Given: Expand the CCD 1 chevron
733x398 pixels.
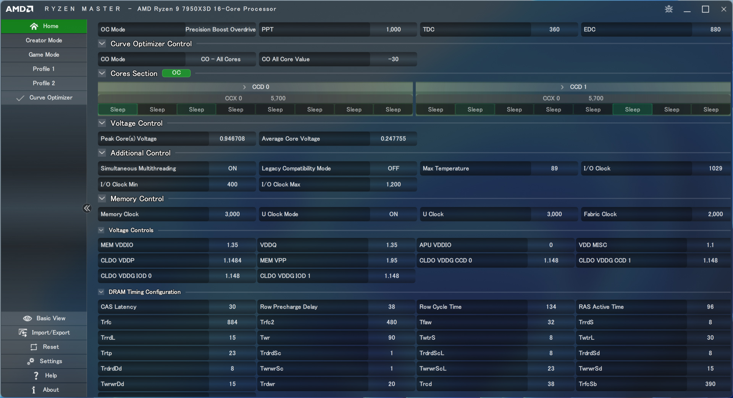Looking at the screenshot, I should (x=562, y=87).
